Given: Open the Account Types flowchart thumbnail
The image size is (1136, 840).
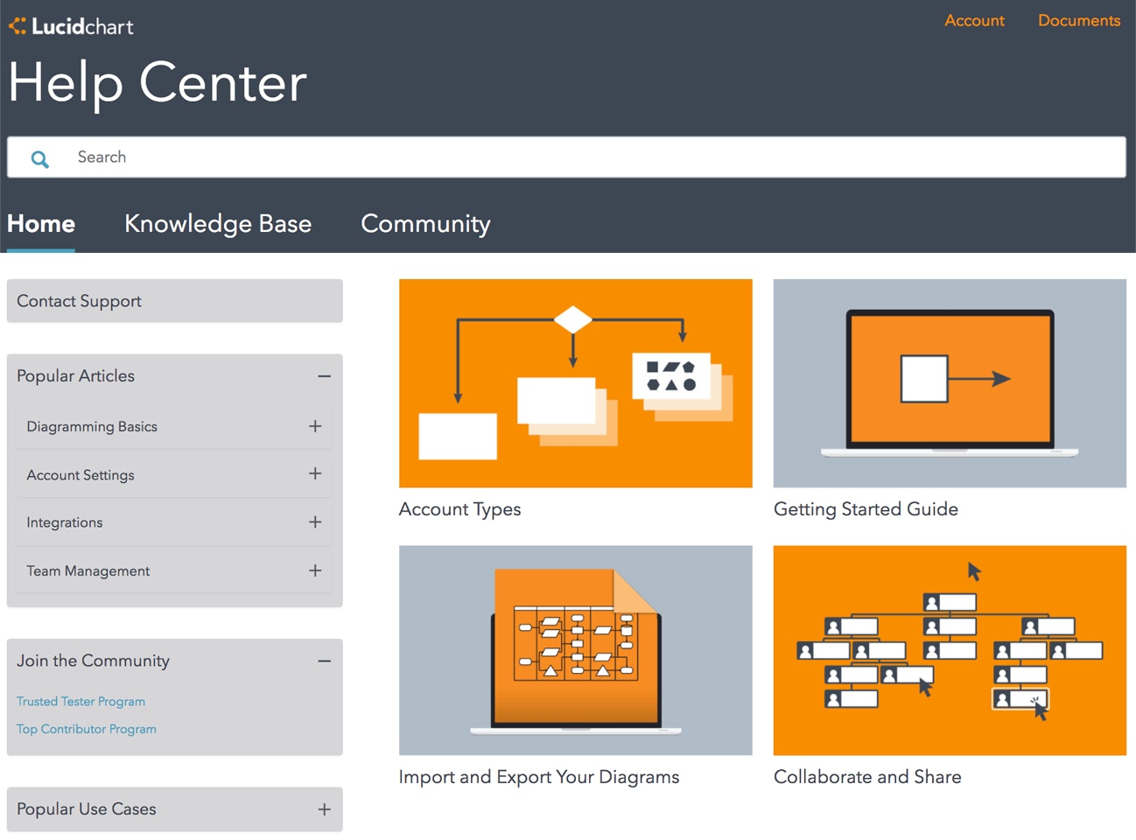Looking at the screenshot, I should 575,383.
